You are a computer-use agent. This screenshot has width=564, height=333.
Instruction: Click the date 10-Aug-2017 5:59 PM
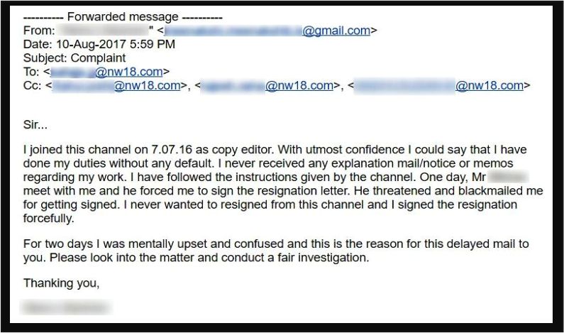point(116,44)
